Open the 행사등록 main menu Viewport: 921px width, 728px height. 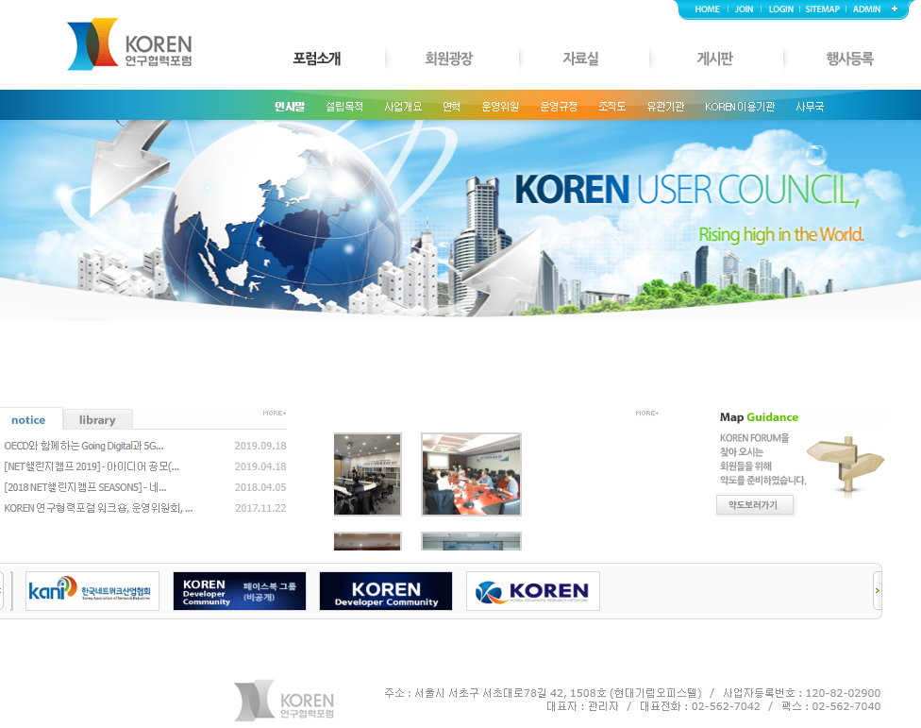849,59
